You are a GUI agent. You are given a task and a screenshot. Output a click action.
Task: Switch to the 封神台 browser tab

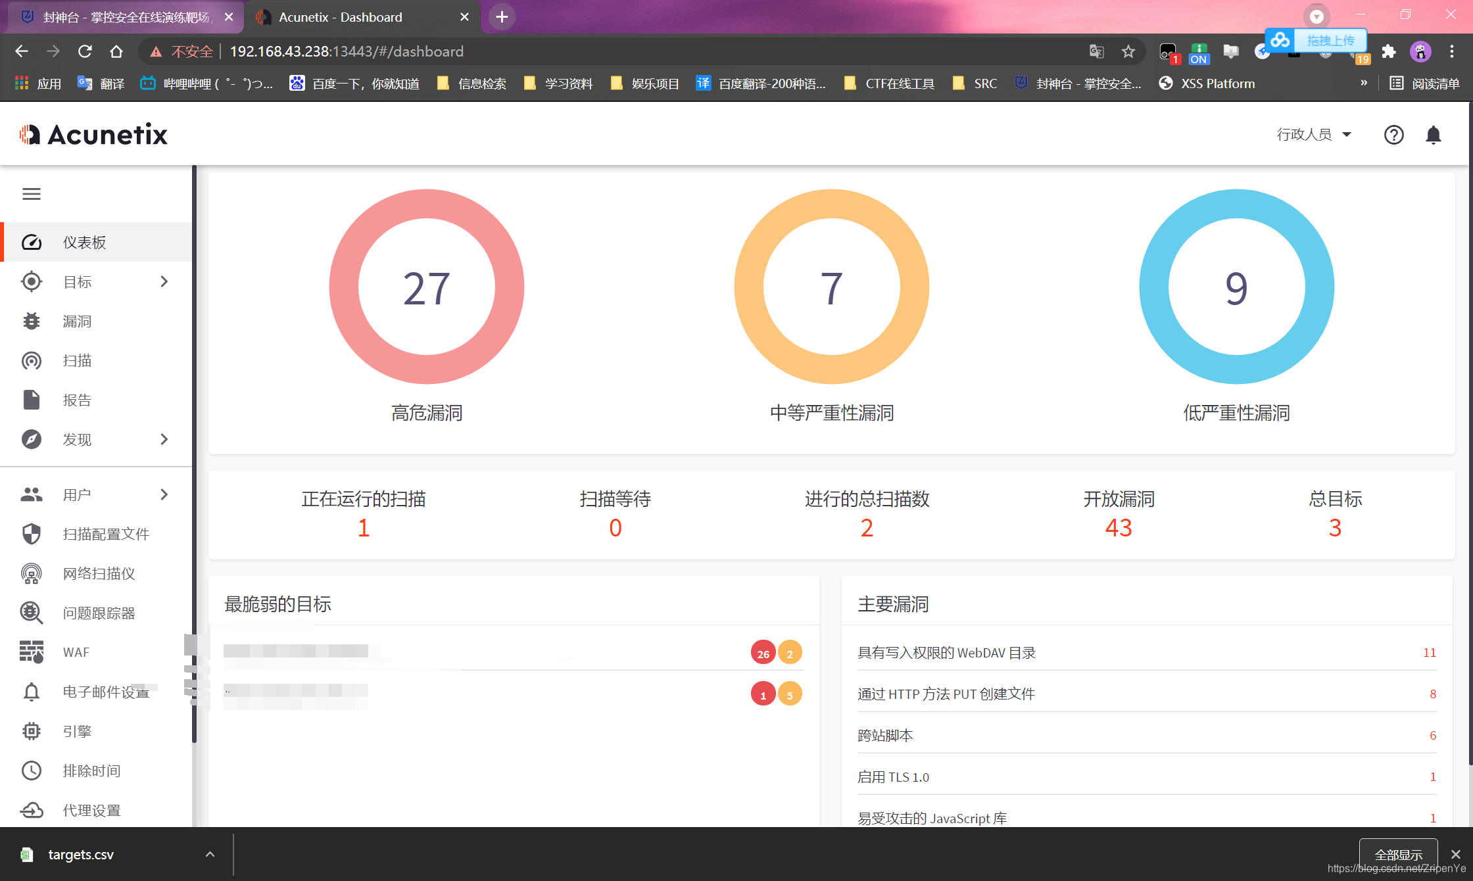[x=125, y=17]
